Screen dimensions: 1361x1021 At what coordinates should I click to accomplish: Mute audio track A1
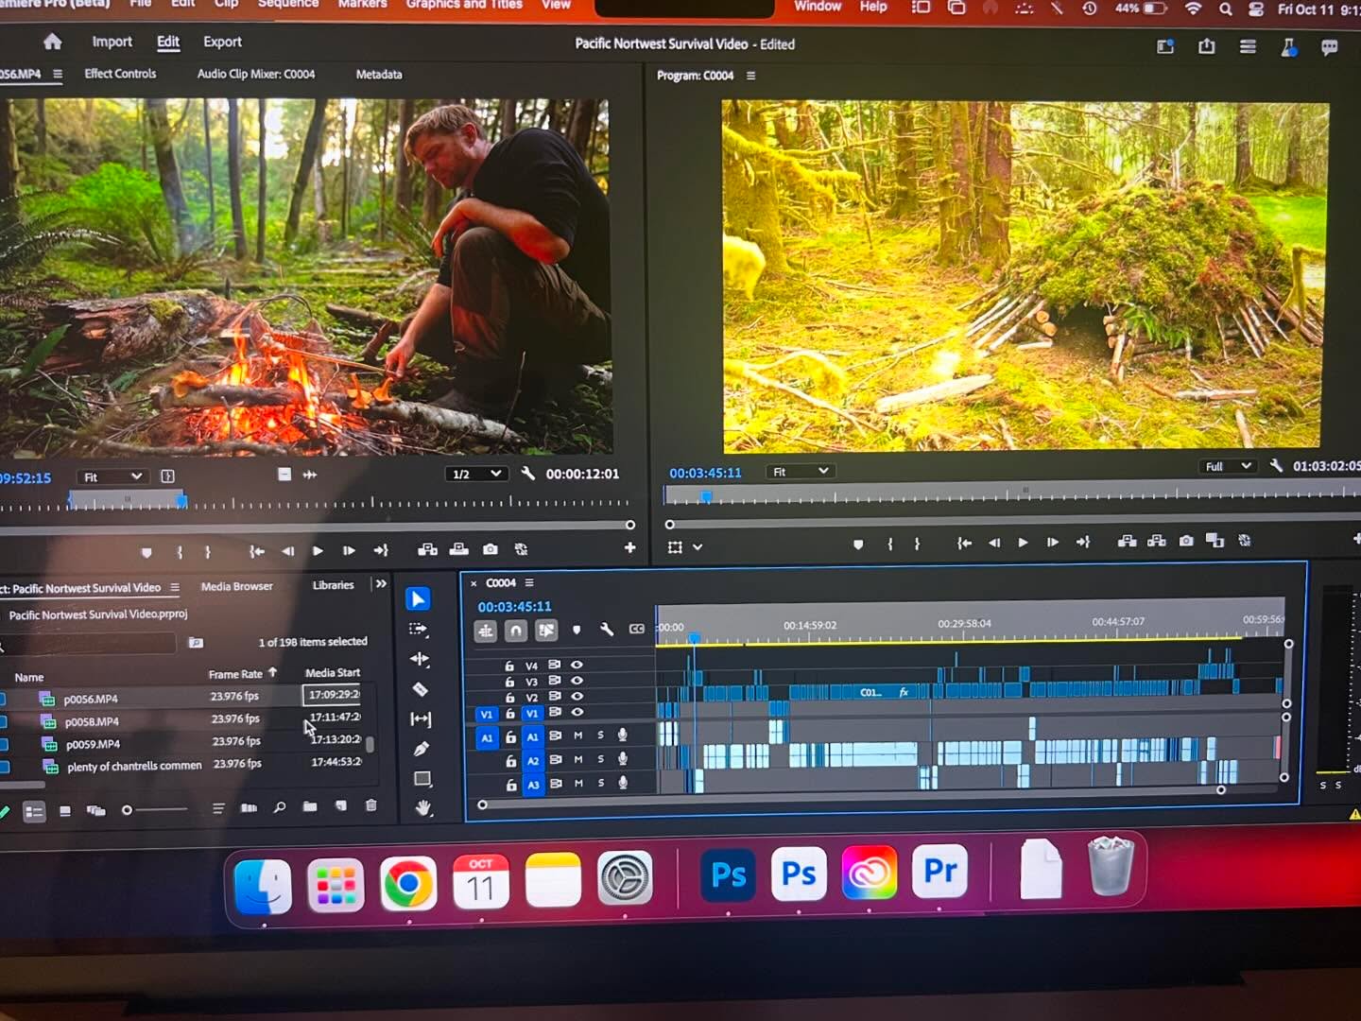(578, 735)
